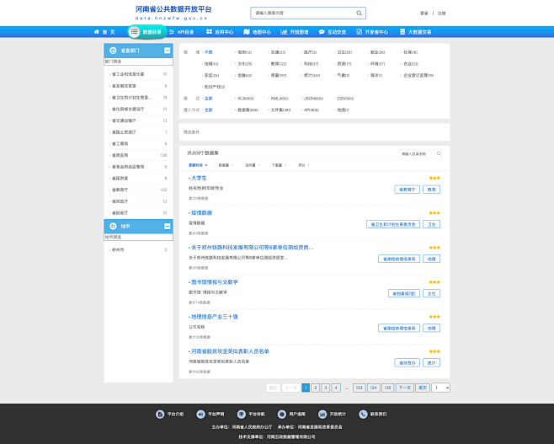The height and width of the screenshot is (444, 554).
Task: Go to page 2 in pagination
Action: pyautogui.click(x=316, y=388)
